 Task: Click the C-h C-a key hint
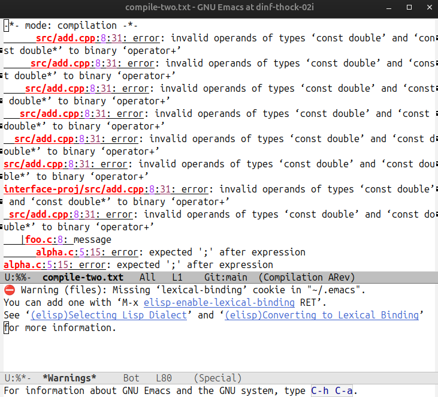tap(331, 391)
